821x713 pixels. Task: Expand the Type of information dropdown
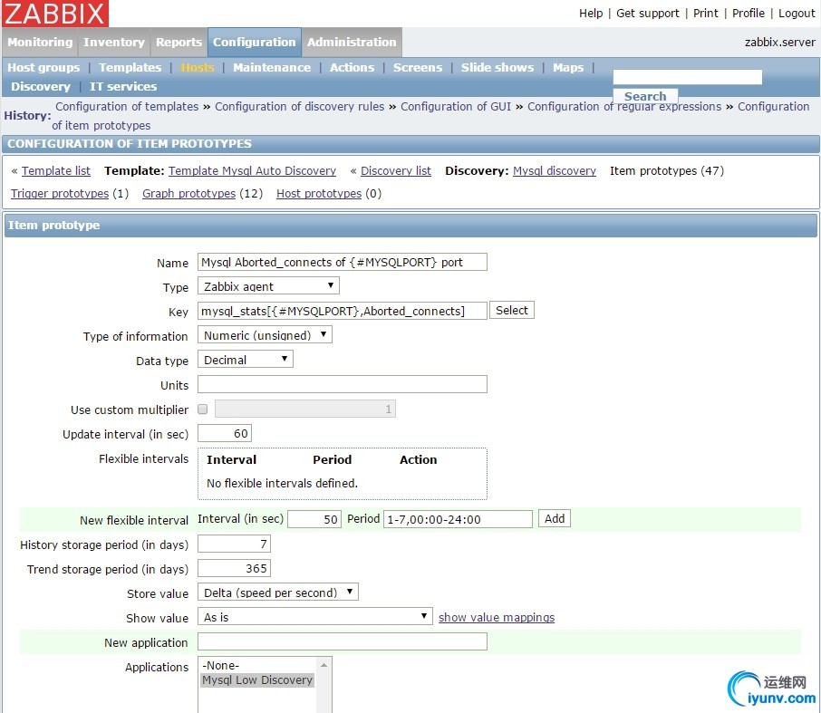click(265, 335)
